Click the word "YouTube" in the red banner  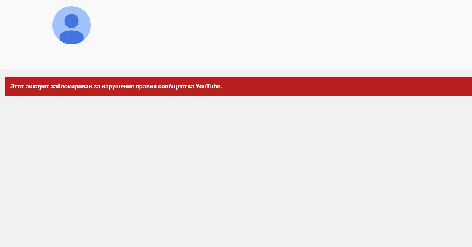[x=208, y=87]
